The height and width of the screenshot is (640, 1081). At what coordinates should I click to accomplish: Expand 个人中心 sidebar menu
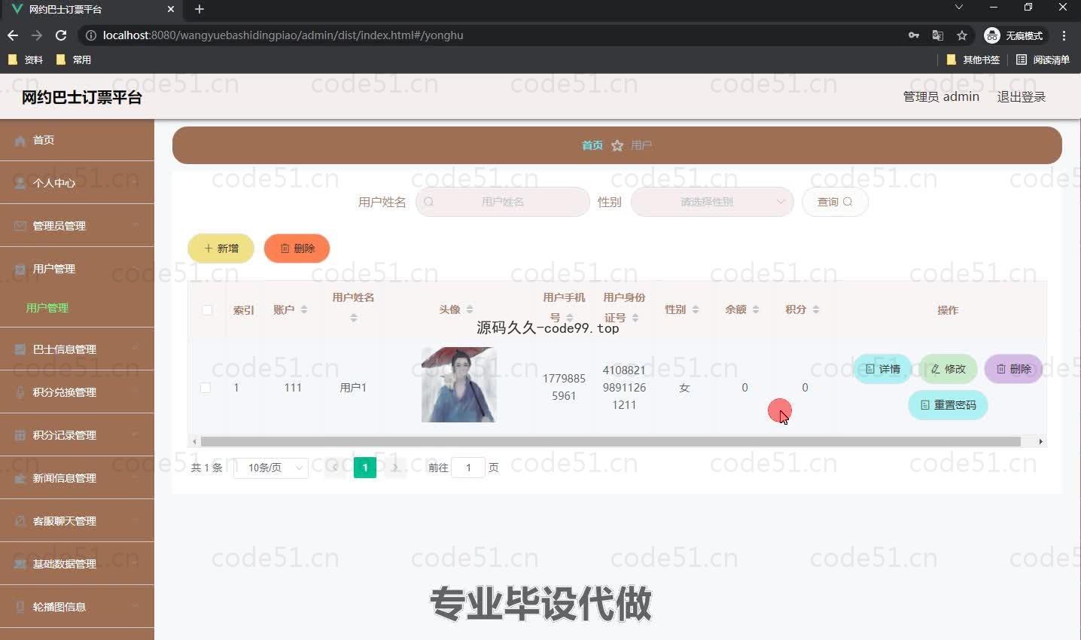click(x=77, y=183)
